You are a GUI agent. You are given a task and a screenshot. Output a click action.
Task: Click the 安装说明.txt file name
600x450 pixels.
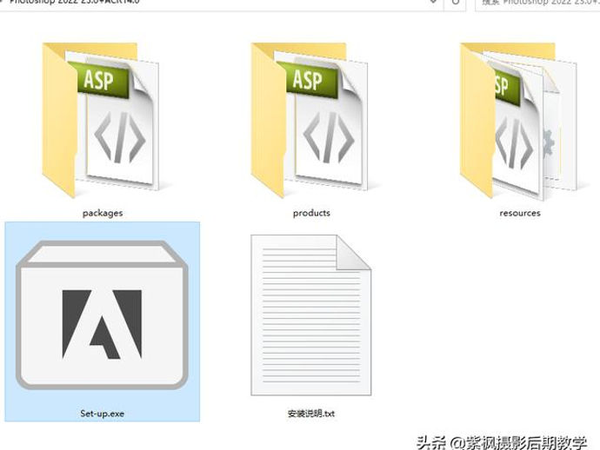click(x=311, y=414)
